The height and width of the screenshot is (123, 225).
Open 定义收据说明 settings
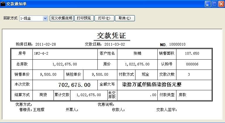(61, 18)
